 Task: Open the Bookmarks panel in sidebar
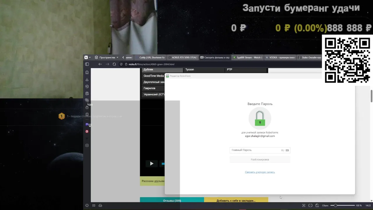(87, 72)
